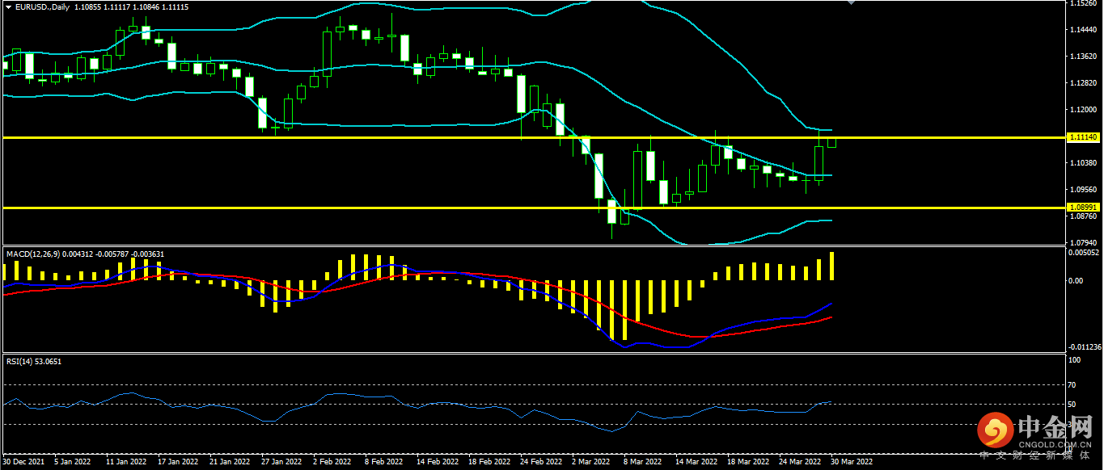Click the MACD(12,26,9) indicator label
The height and width of the screenshot is (470, 1104).
[33, 254]
